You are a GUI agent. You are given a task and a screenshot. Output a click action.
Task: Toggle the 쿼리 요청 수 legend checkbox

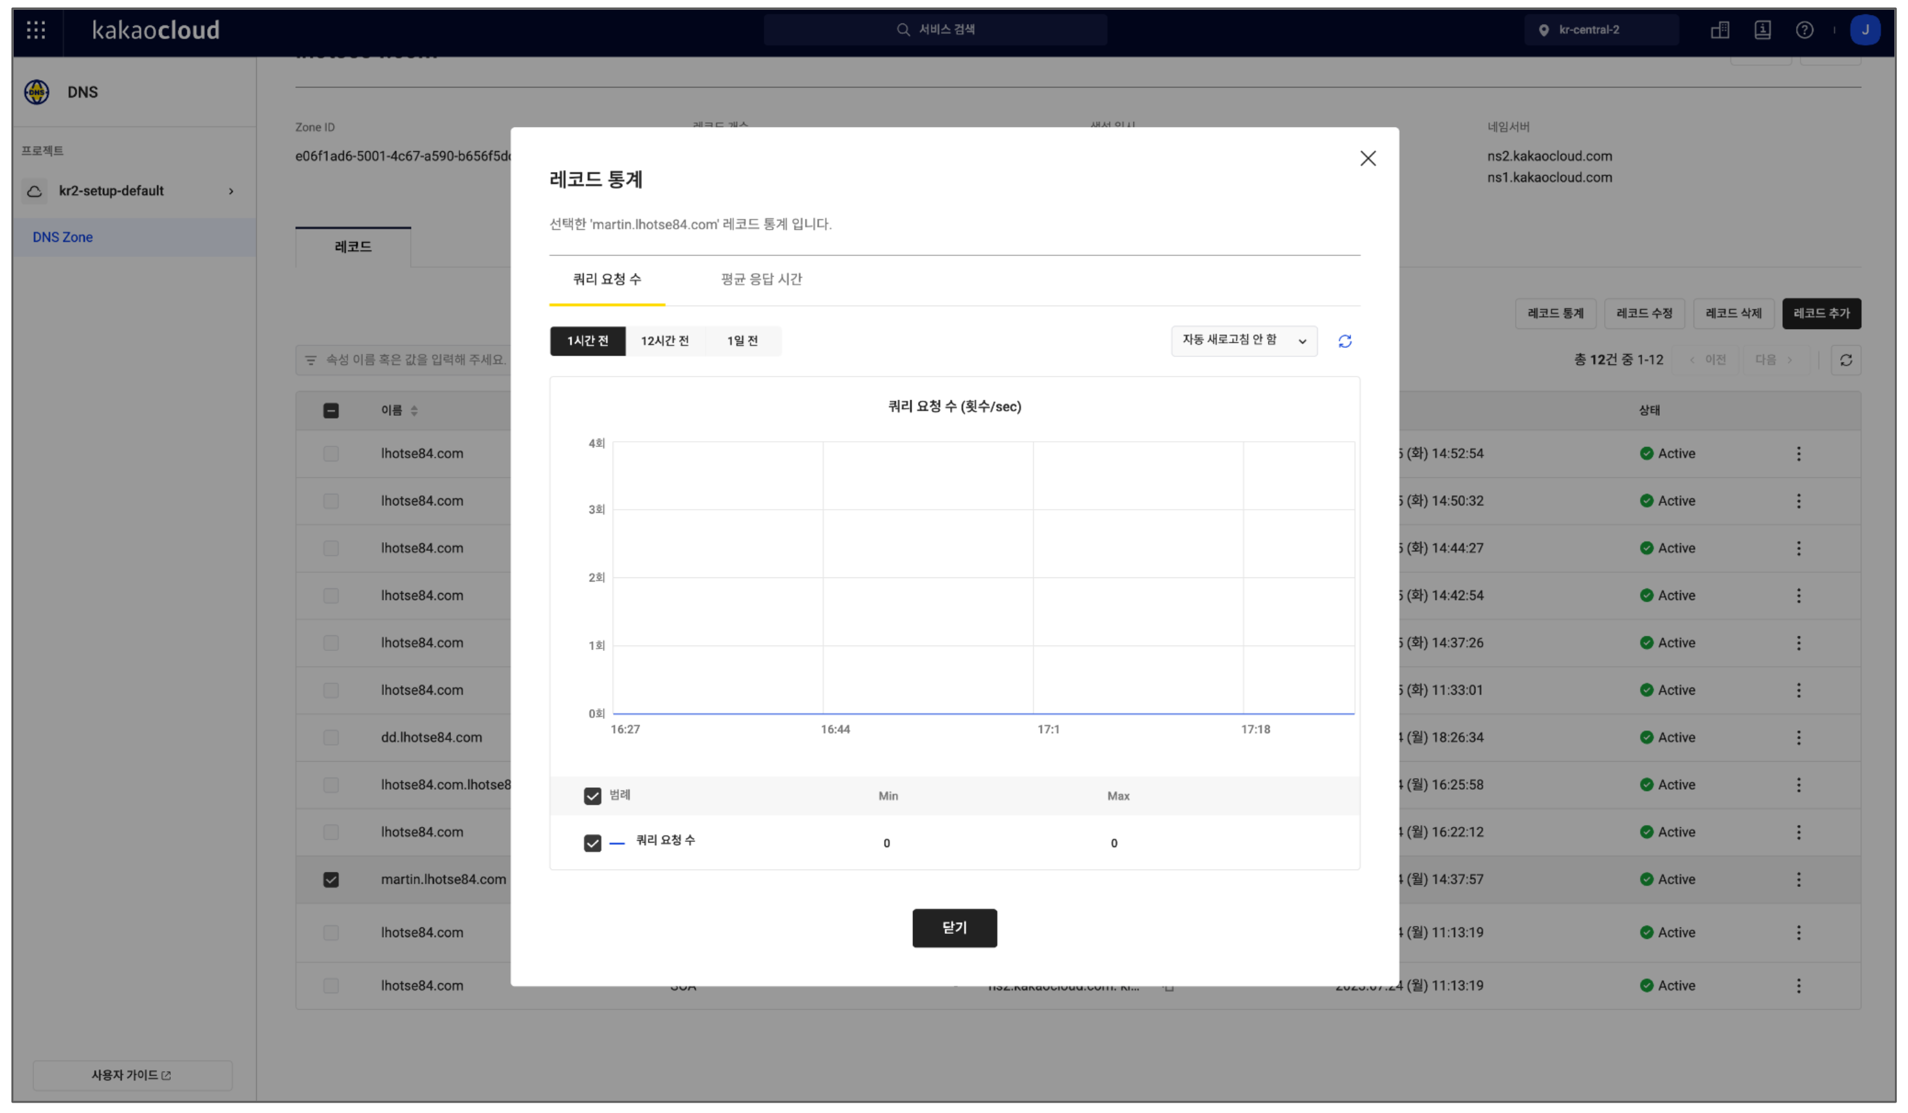pyautogui.click(x=592, y=843)
